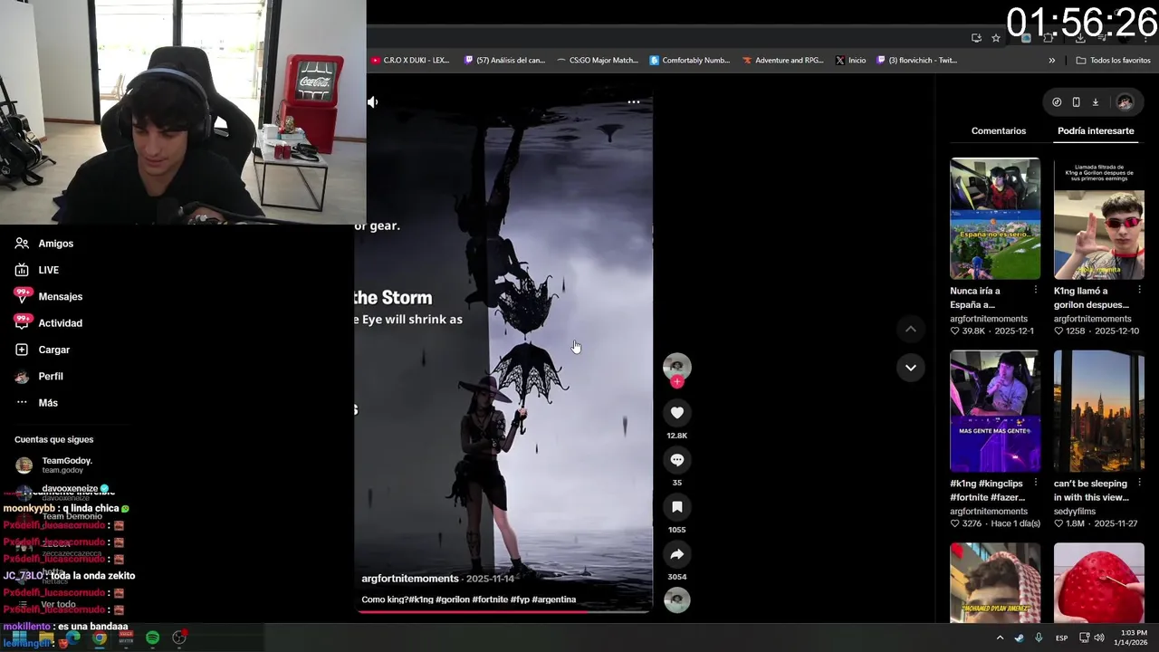Click the coin icon in top-right pill
The width and height of the screenshot is (1159, 652).
(x=1057, y=102)
